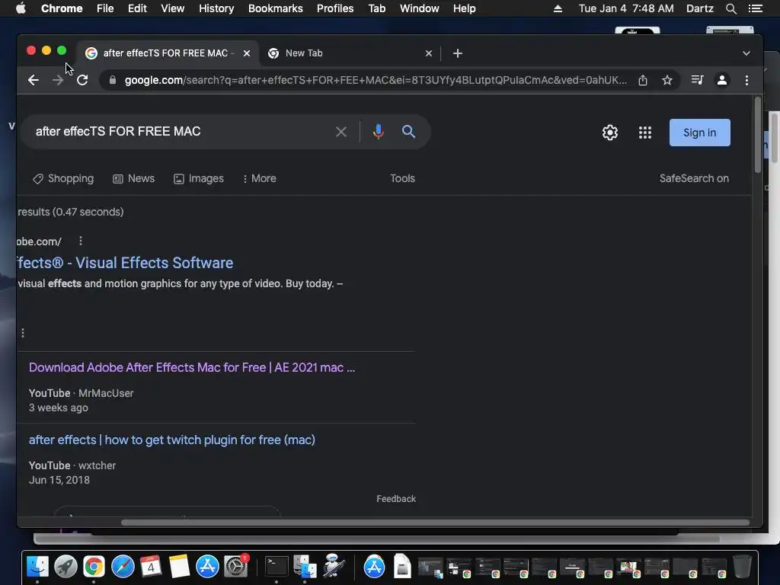Open Calendar from the Dock
The height and width of the screenshot is (585, 780).
click(x=151, y=566)
